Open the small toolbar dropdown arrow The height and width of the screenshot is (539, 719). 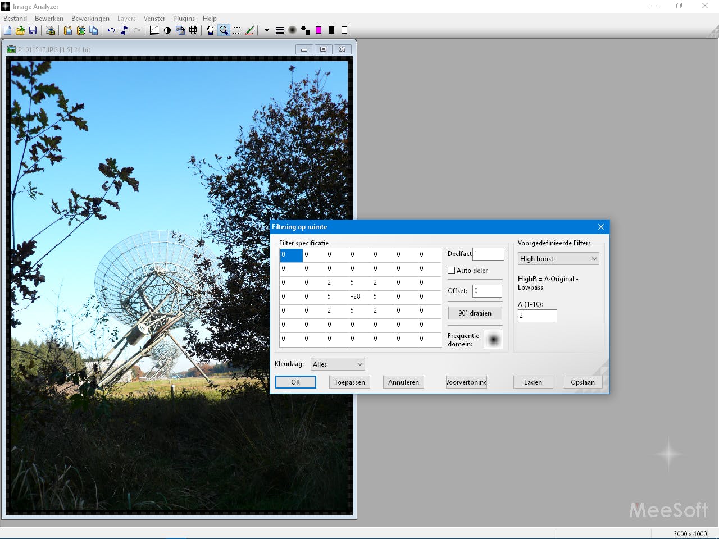267,30
